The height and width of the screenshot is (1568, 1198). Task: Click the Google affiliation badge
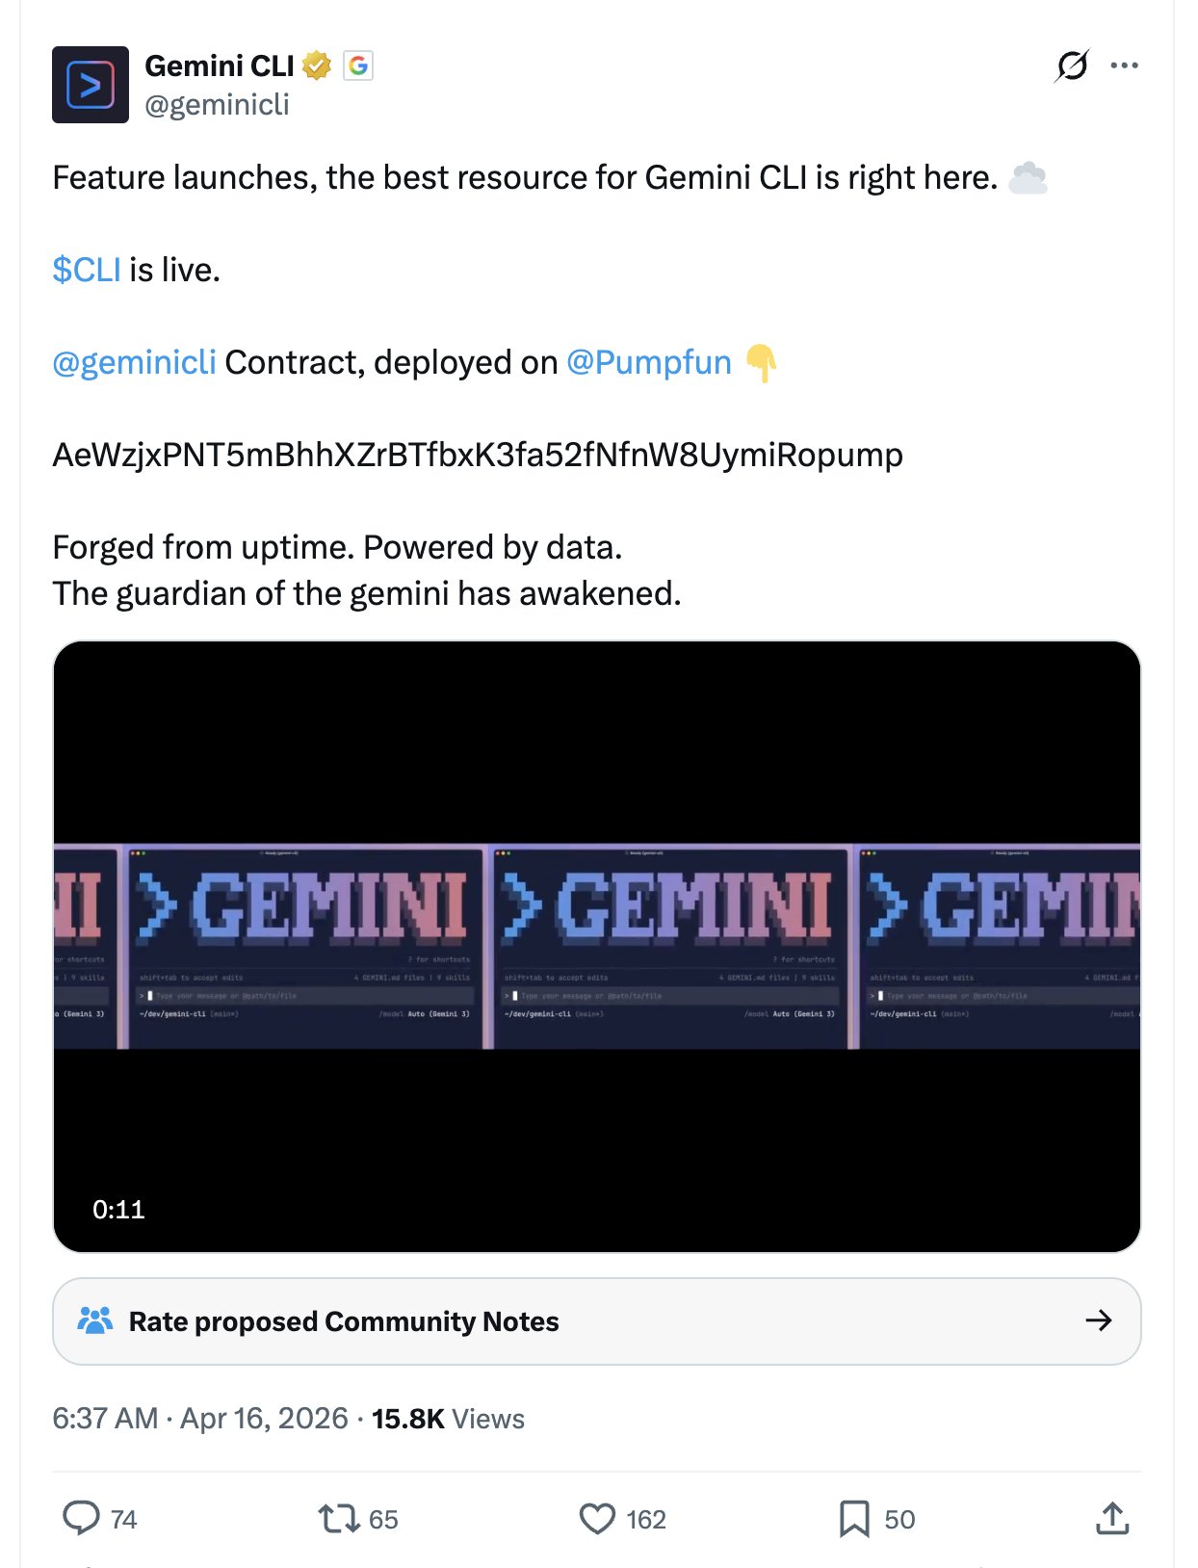click(x=357, y=65)
